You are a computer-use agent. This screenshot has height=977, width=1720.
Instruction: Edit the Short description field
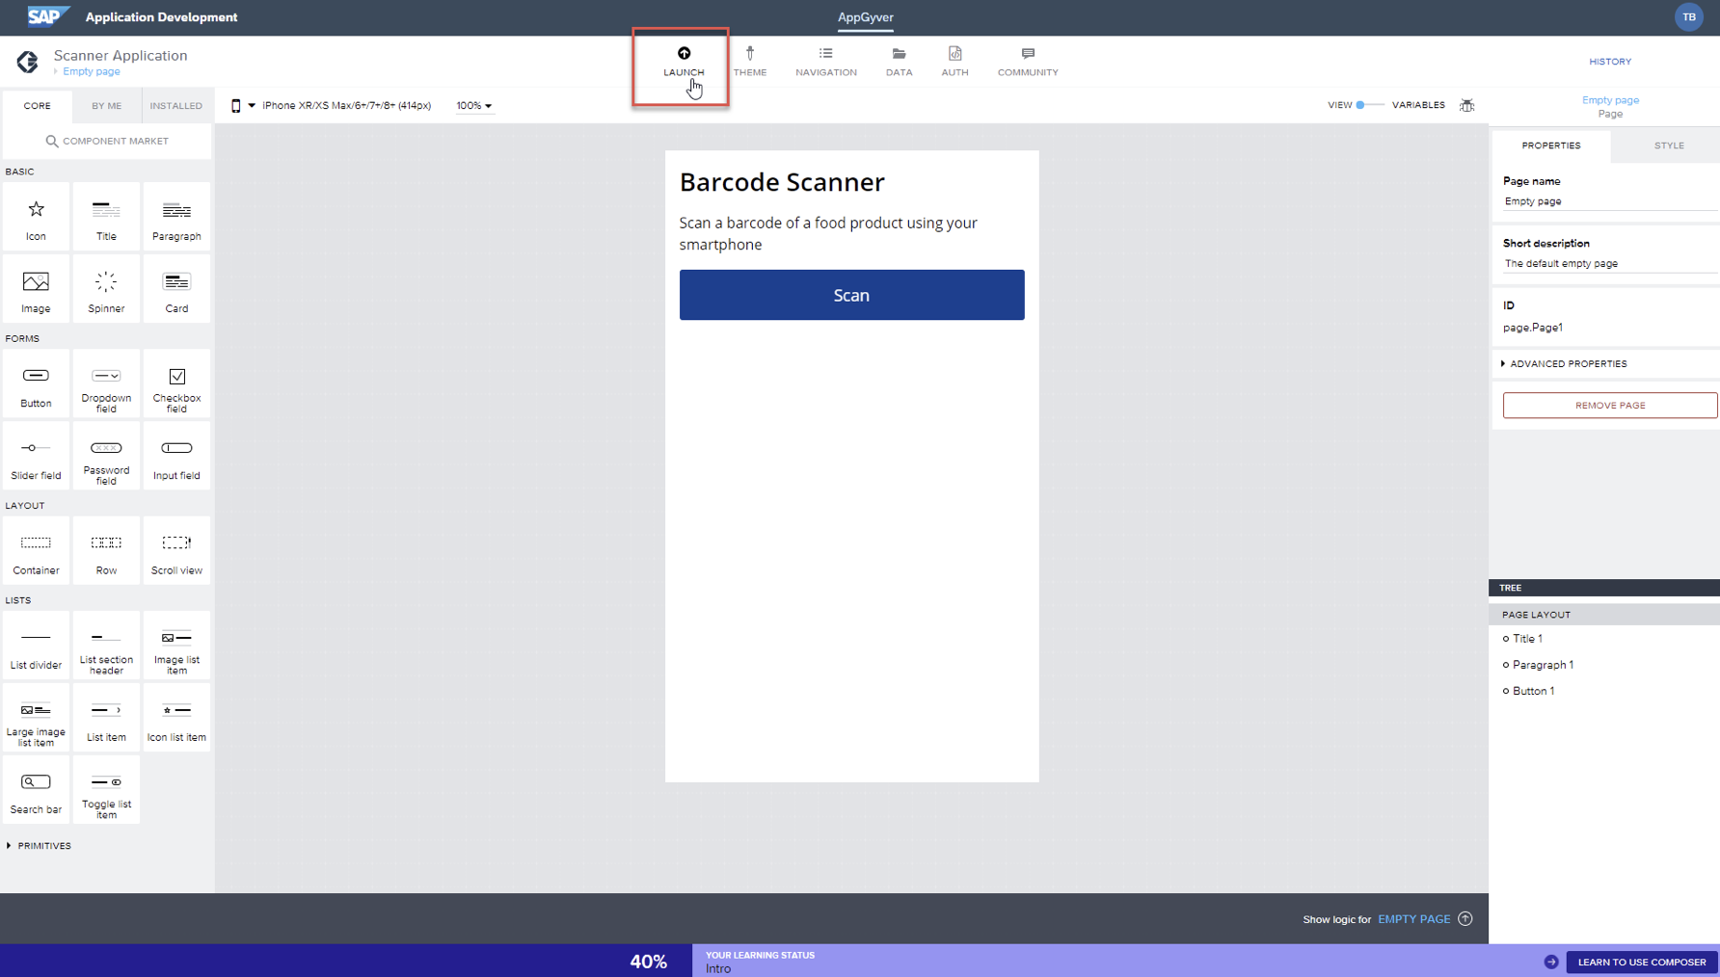click(1609, 263)
